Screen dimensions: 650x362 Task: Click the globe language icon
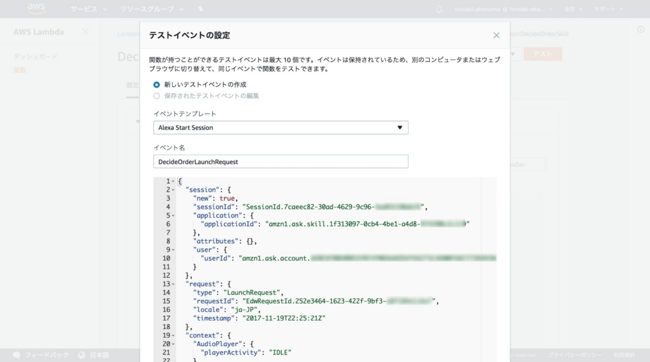pyautogui.click(x=81, y=356)
